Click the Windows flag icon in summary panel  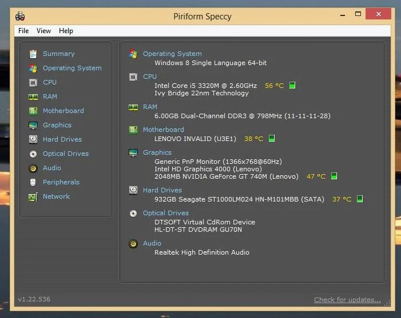(133, 54)
